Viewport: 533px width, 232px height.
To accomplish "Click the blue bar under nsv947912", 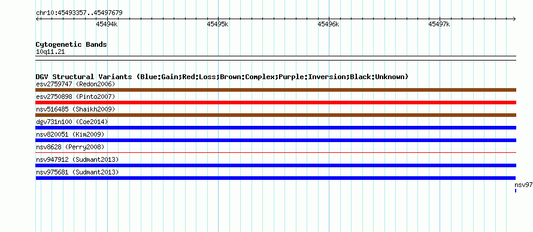I will tap(275, 165).
